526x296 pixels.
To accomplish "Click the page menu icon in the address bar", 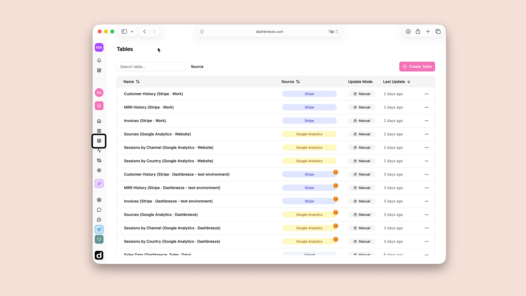I will coord(202,31).
